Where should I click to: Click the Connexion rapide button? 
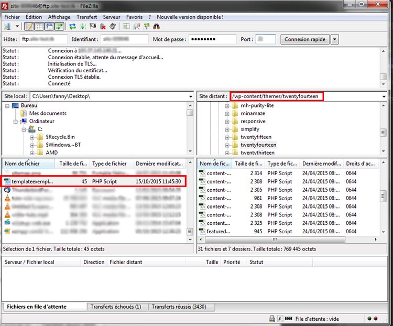tap(305, 39)
